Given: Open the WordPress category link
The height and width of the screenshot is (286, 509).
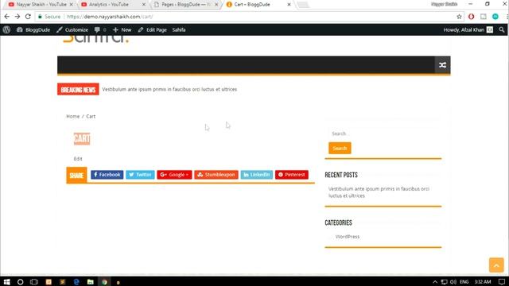Looking at the screenshot, I should [348, 237].
